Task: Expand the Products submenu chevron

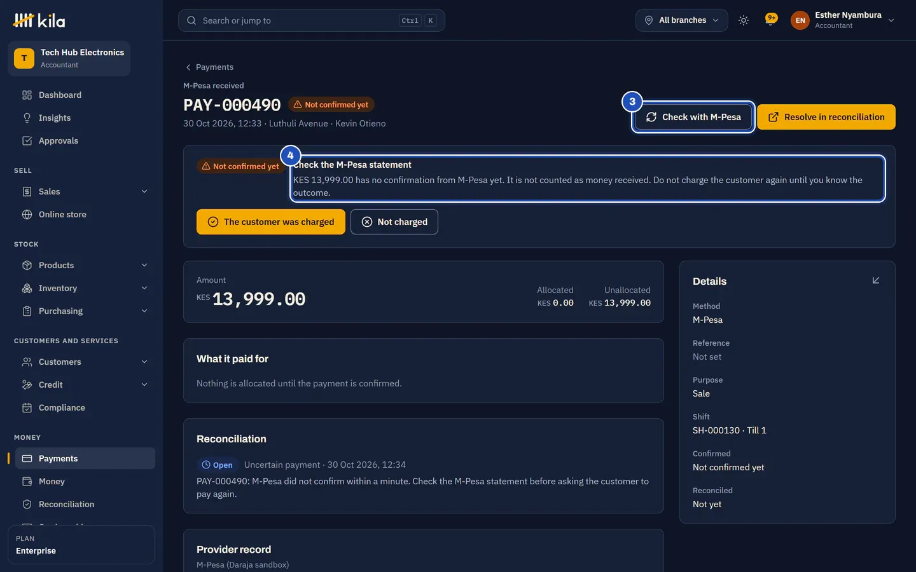Action: pyautogui.click(x=144, y=265)
